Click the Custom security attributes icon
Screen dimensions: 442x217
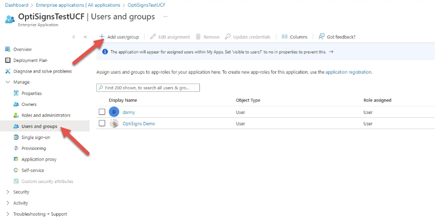(16, 181)
